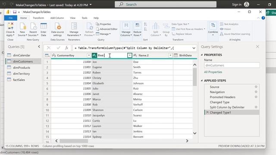The image size is (276, 155).
Task: Open the Data Type: Text dropdown
Action: click(x=180, y=24)
